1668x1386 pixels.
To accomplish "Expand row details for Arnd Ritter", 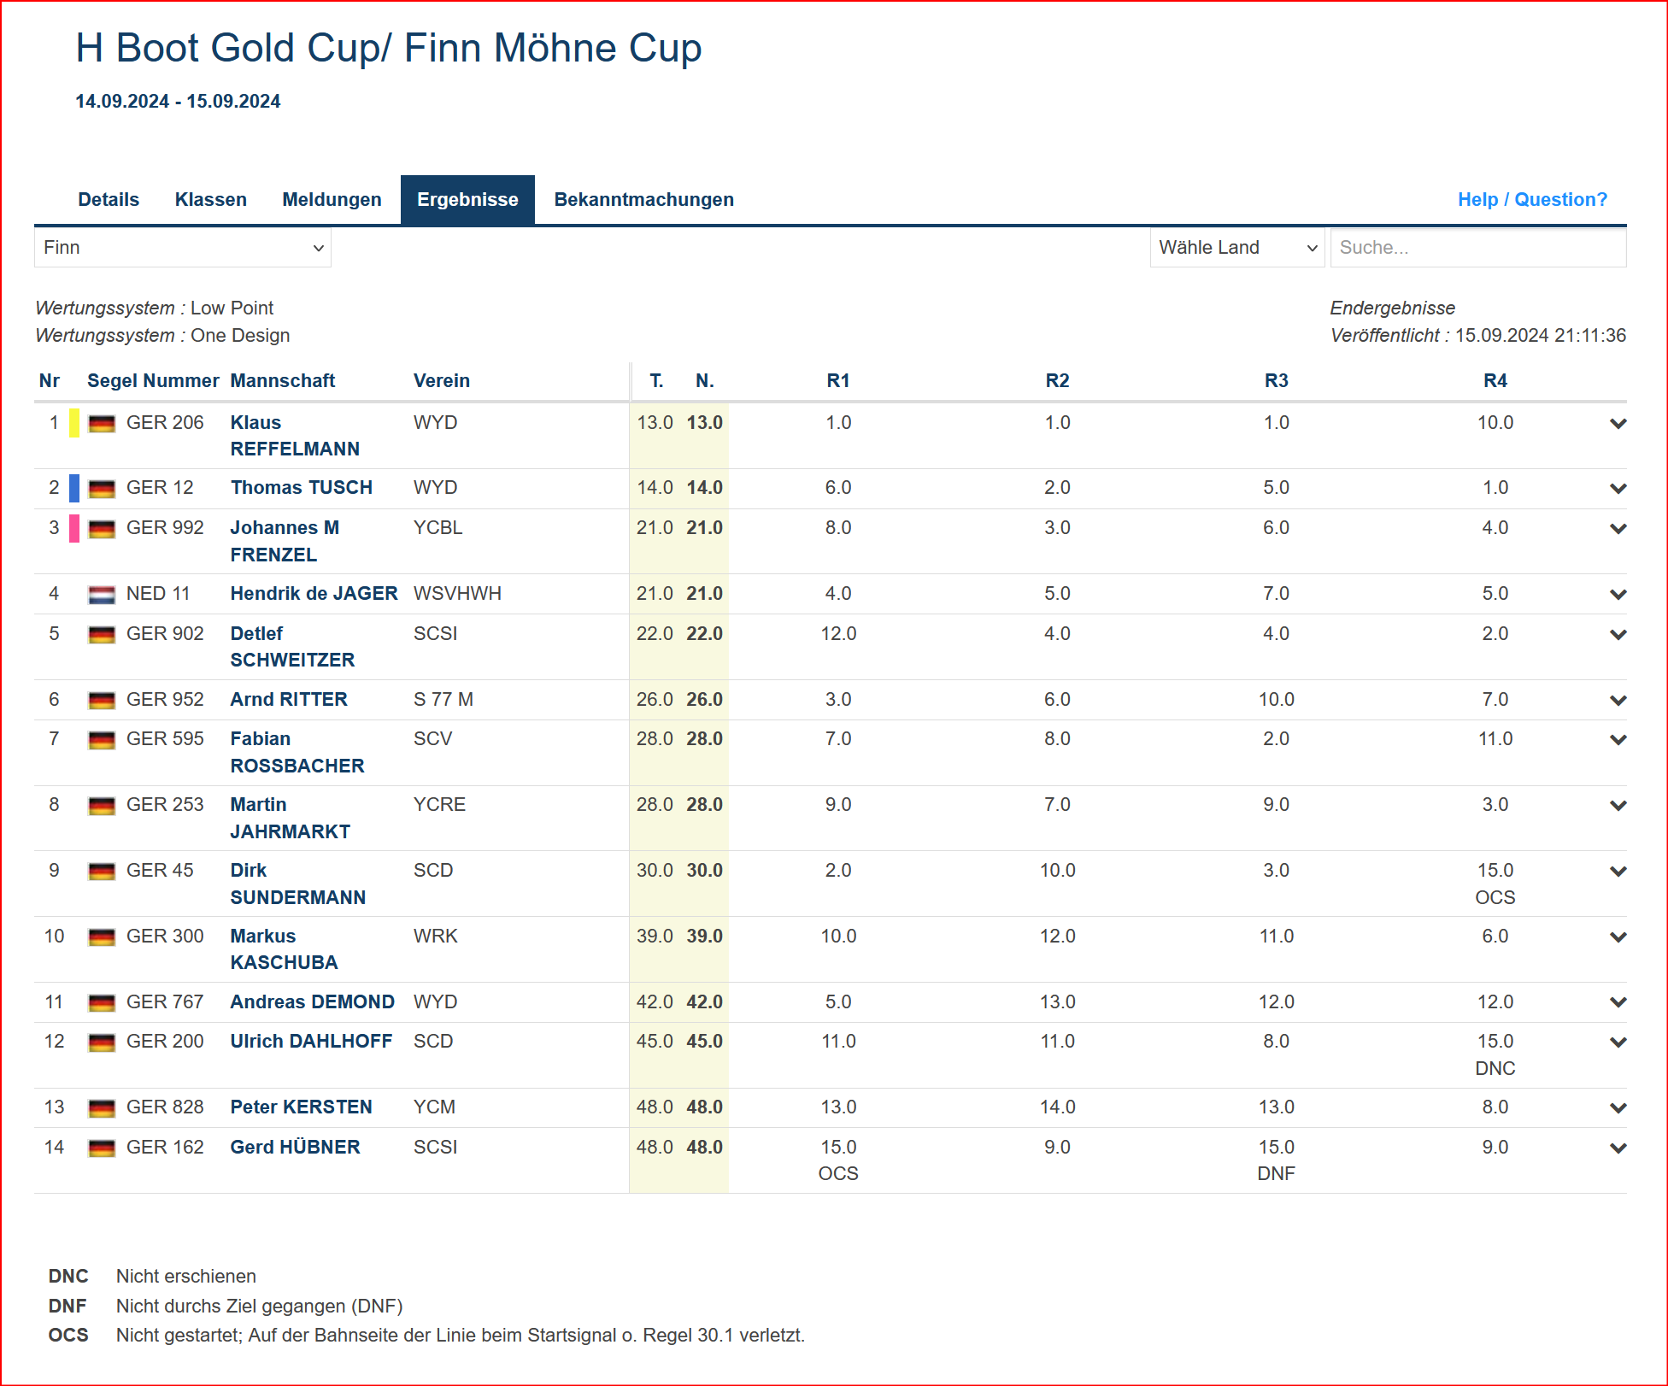I will [1618, 701].
